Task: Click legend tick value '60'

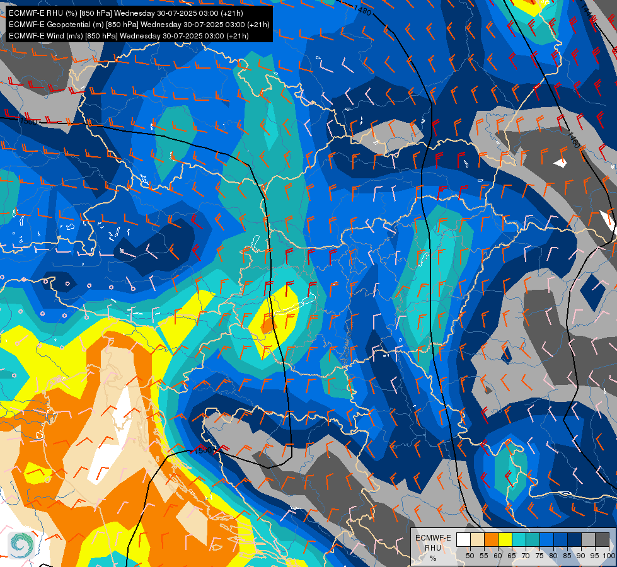Action: coord(498,556)
